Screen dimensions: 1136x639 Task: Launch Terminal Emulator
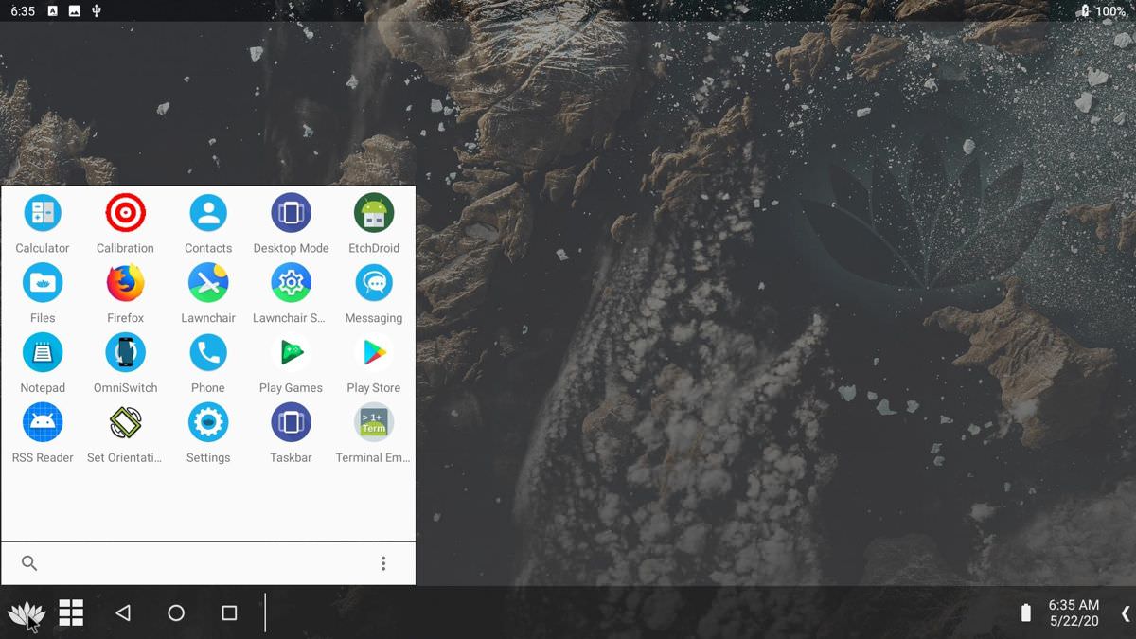point(374,422)
